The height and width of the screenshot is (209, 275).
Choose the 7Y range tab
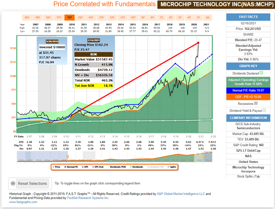pos(162,18)
